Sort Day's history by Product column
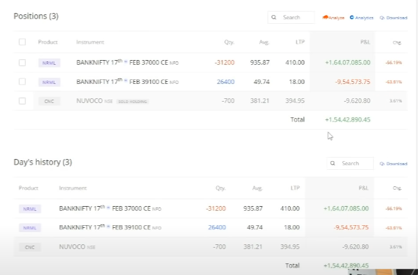Viewport: 418px width, 275px height. (29, 188)
